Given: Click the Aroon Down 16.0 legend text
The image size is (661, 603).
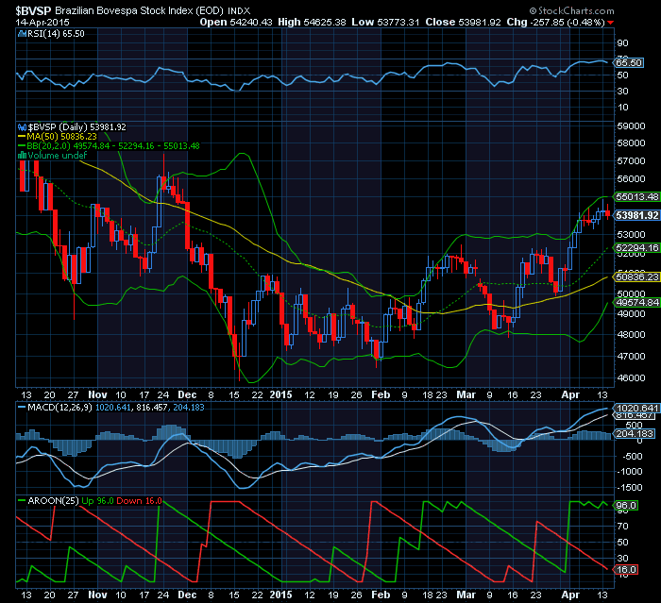Looking at the screenshot, I should pyautogui.click(x=140, y=500).
